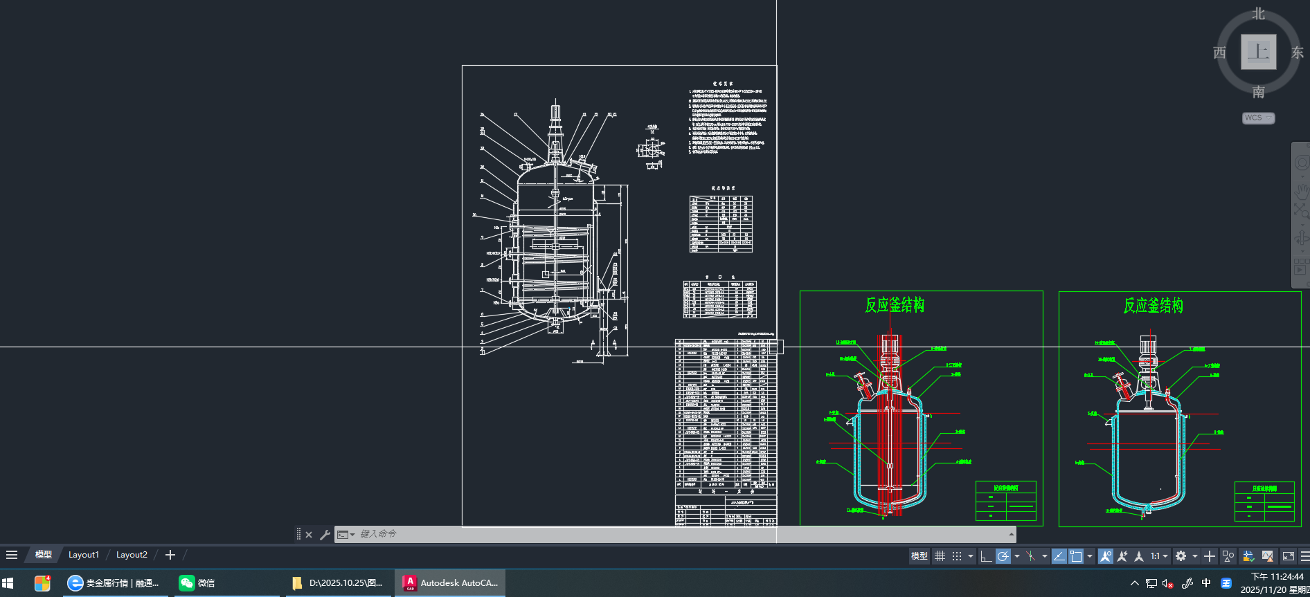Screen dimensions: 1310x597
Task: Open ShowMotion in navigation bar
Action: (x=1302, y=267)
